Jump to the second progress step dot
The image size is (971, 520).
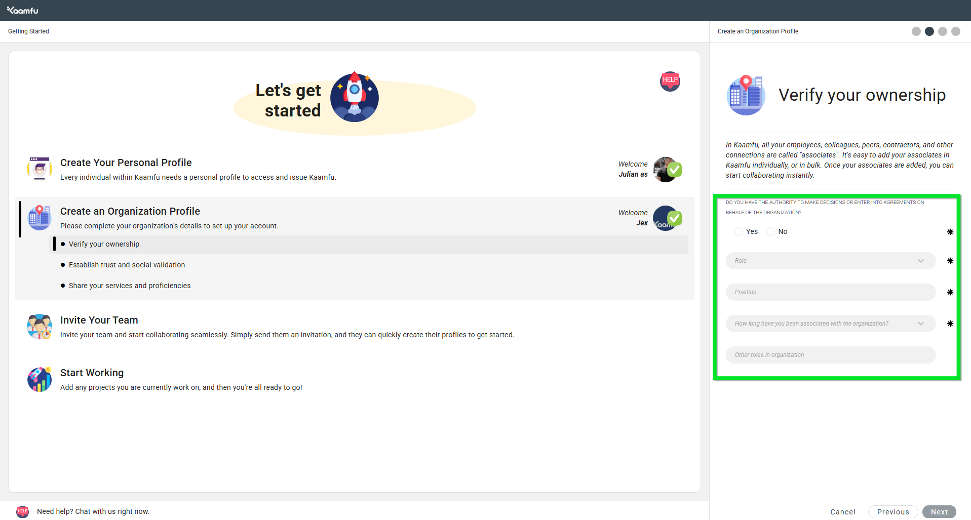point(929,31)
